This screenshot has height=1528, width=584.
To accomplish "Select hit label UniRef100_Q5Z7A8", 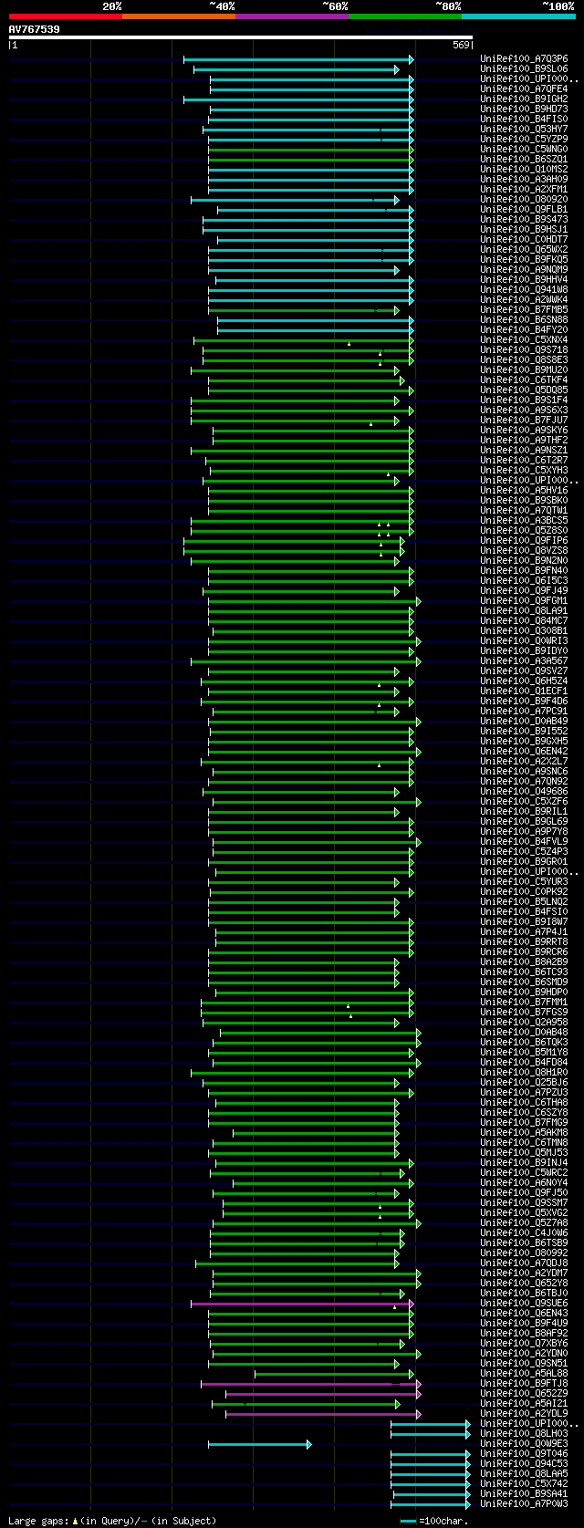I will pyautogui.click(x=524, y=1223).
